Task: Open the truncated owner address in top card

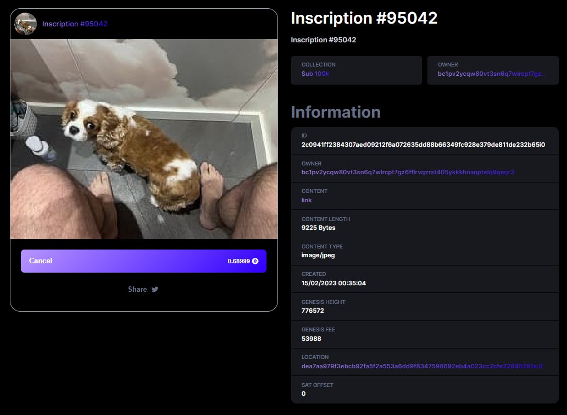Action: [x=492, y=74]
